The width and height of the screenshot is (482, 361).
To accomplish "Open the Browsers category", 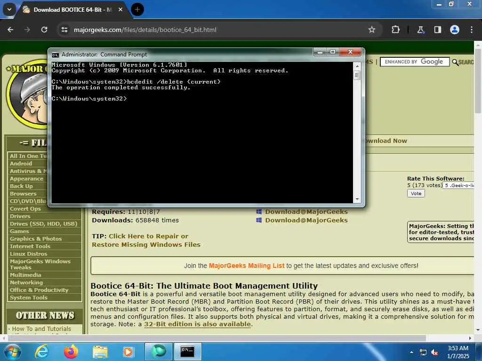I will click(23, 194).
